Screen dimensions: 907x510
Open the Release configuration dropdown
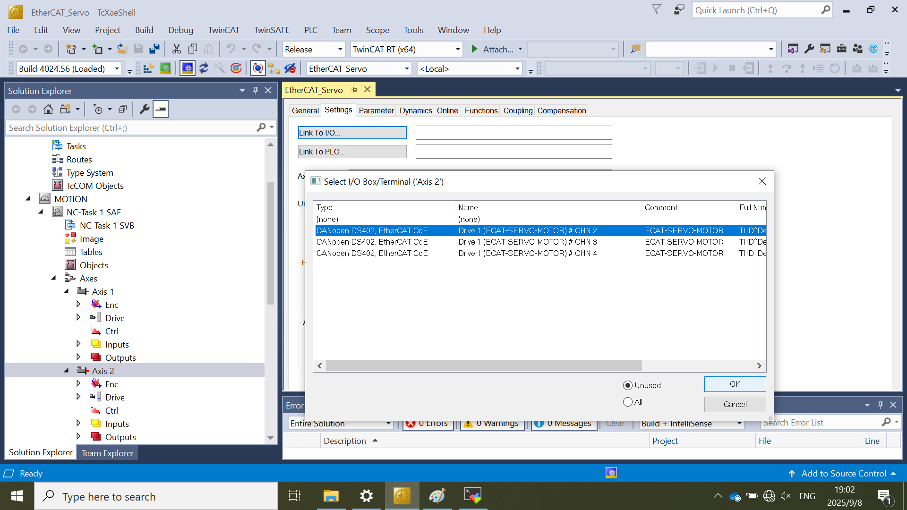point(340,49)
